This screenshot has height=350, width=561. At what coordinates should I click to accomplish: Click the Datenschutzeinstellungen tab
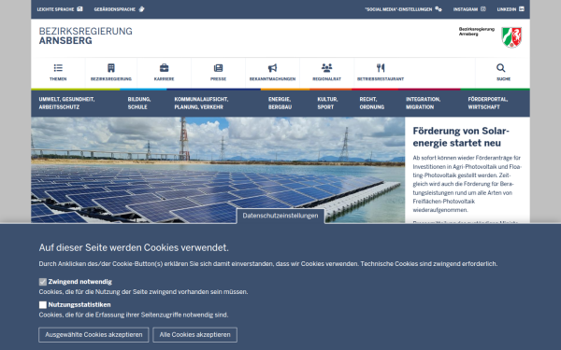pos(280,216)
